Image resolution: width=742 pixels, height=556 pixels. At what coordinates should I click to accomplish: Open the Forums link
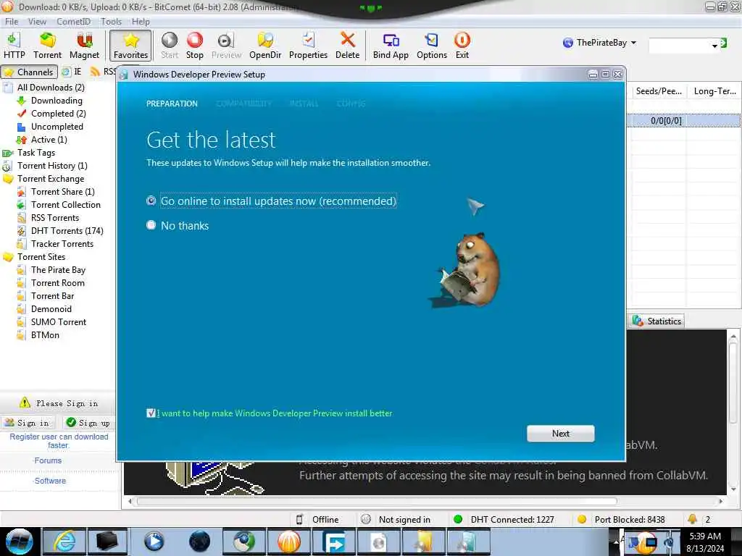coord(48,460)
